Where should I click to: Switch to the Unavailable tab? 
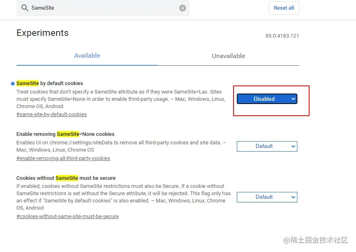pos(228,56)
